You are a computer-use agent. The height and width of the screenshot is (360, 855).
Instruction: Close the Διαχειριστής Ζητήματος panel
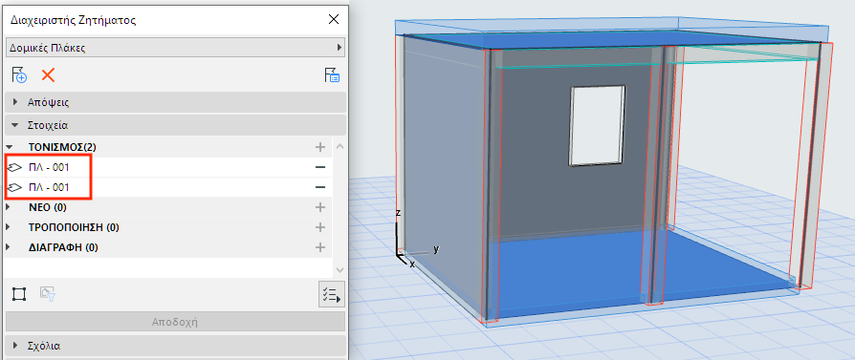[334, 20]
